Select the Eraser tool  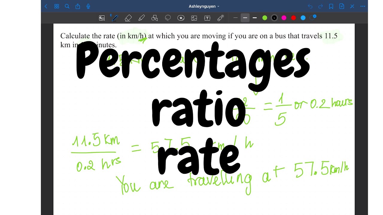(128, 18)
